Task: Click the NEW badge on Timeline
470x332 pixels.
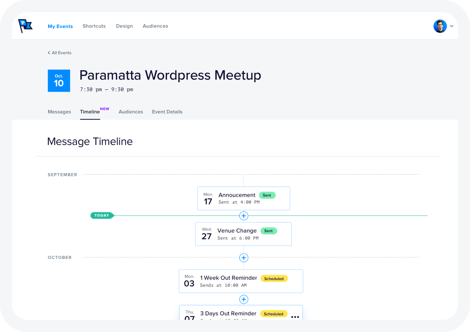Action: [105, 109]
